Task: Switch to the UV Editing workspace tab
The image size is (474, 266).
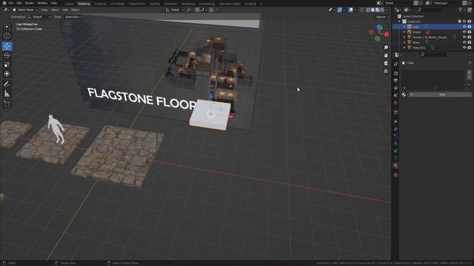Action: [117, 4]
